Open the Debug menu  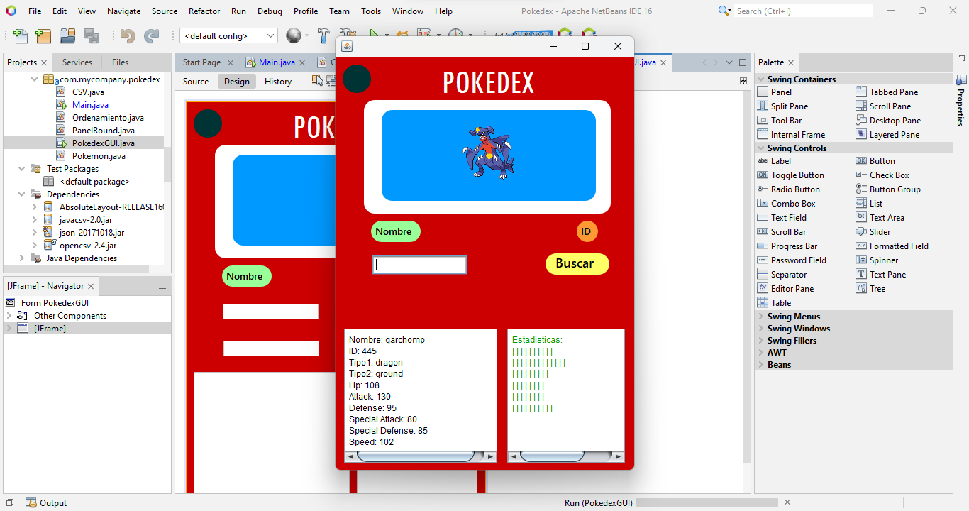(270, 11)
